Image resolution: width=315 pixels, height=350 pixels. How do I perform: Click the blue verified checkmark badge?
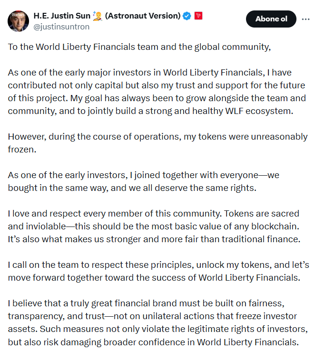coord(187,16)
